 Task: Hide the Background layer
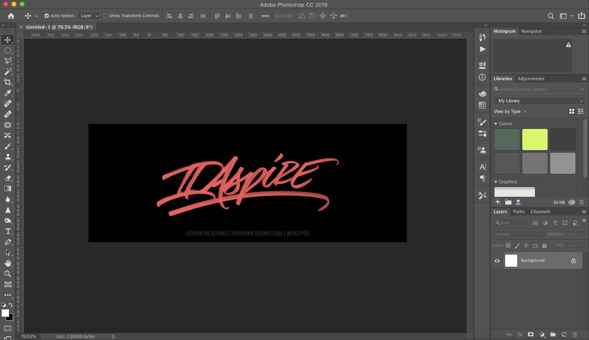(x=497, y=261)
